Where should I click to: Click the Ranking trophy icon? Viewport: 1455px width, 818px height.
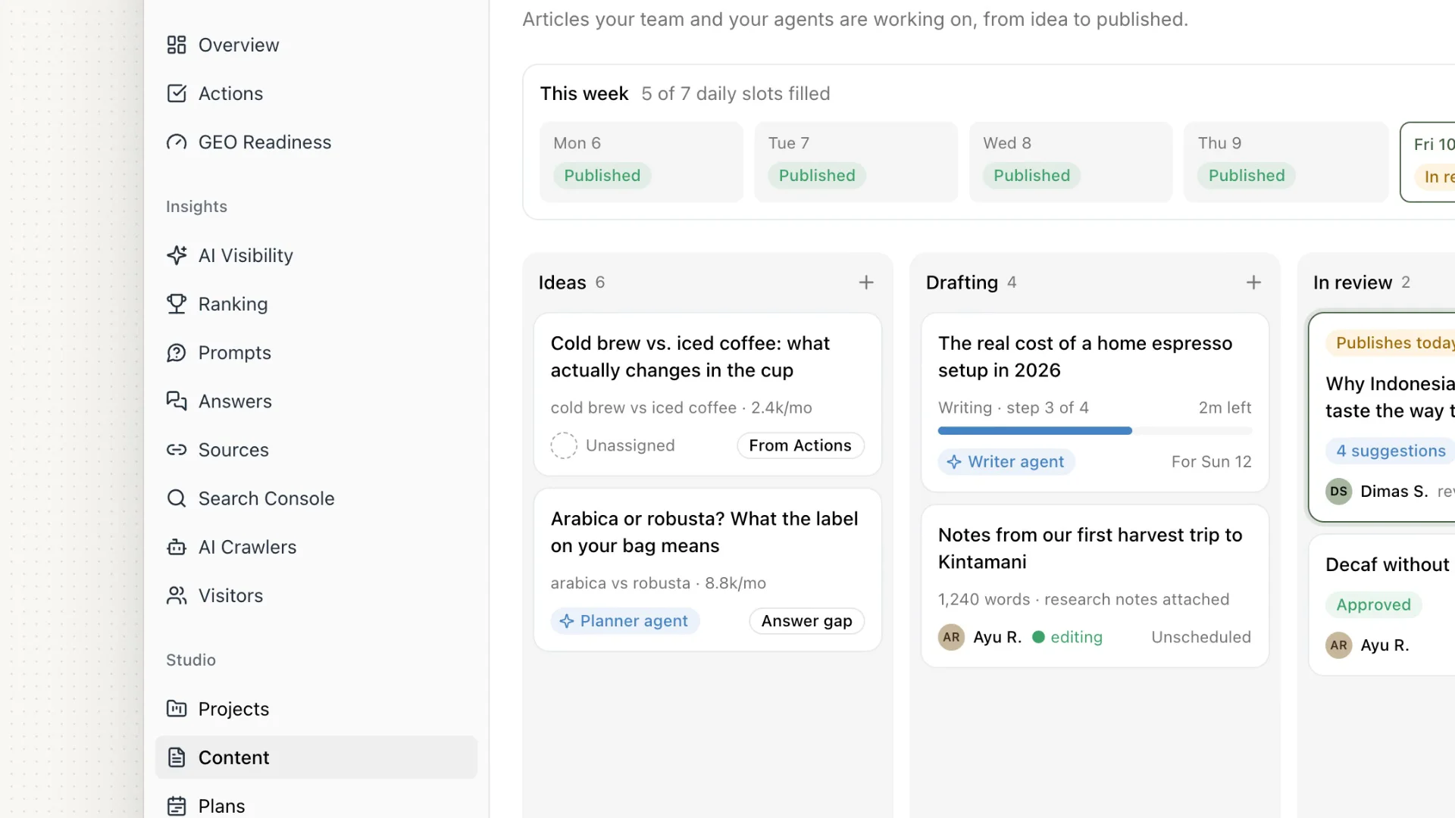point(177,304)
